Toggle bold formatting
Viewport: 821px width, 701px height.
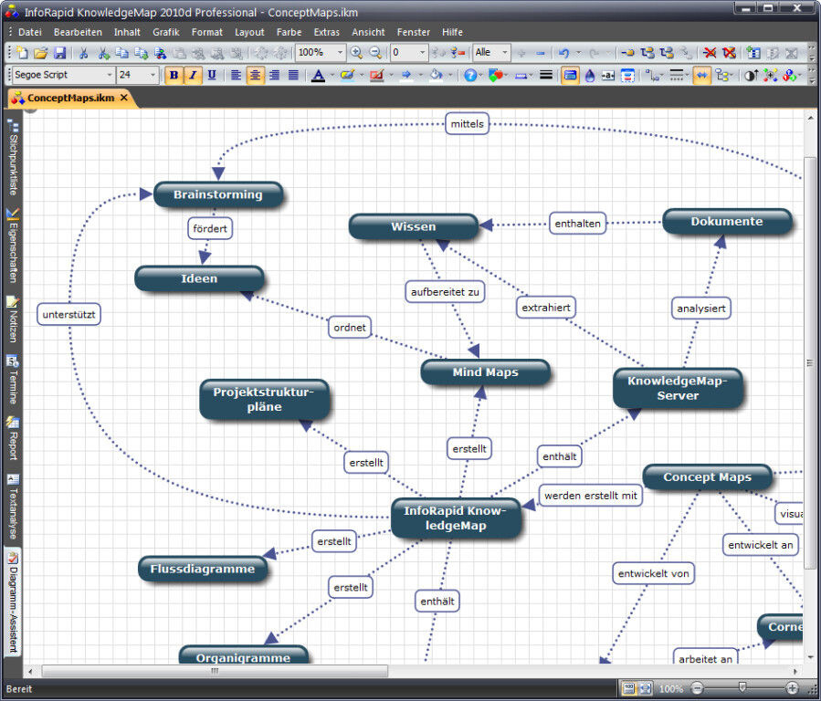click(x=174, y=76)
